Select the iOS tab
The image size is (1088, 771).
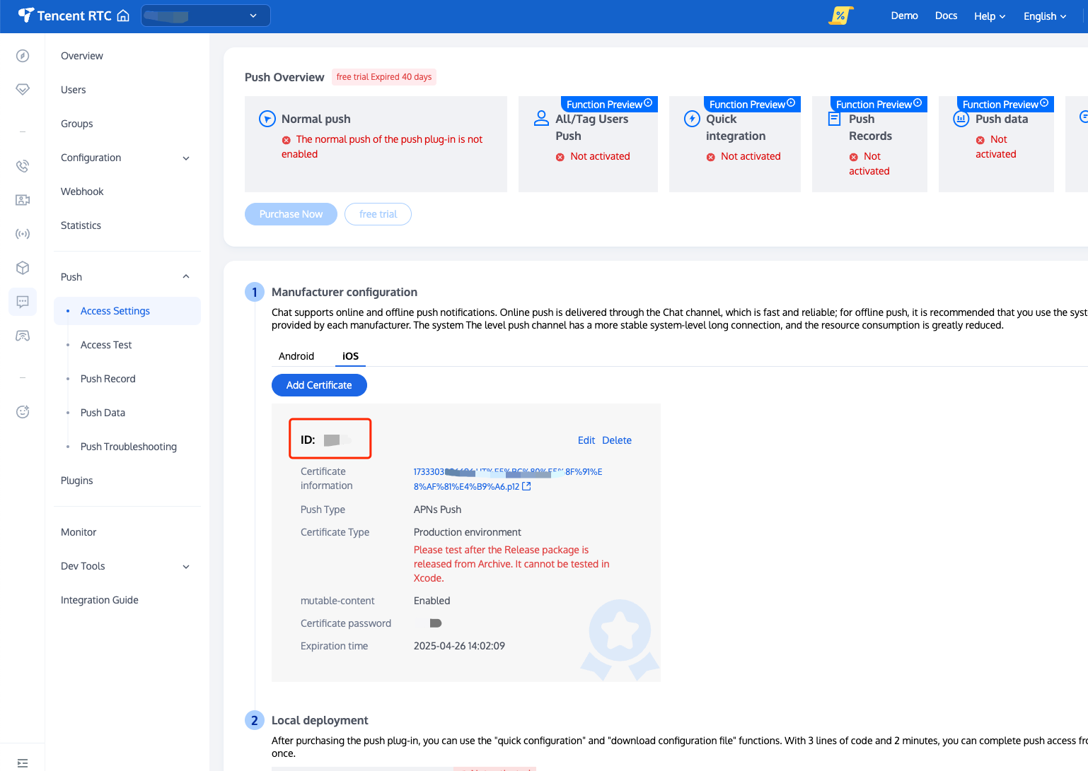(x=350, y=356)
